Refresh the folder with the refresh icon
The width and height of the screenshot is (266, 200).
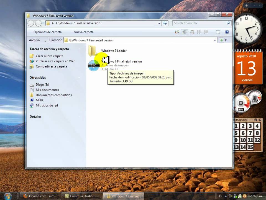[165, 23]
